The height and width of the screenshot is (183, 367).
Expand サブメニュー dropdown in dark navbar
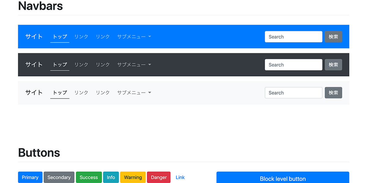tap(134, 65)
